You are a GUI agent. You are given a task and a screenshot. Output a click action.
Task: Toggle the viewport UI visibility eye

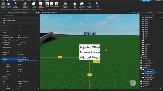tap(134, 13)
